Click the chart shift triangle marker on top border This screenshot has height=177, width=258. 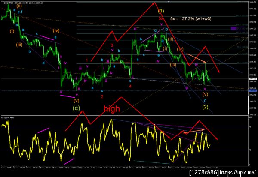[x=169, y=2]
